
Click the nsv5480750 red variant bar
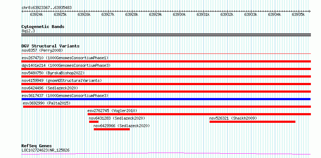(166, 76)
